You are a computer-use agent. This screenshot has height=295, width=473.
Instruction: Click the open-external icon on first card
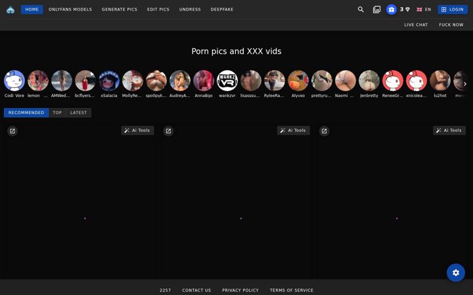[12, 131]
